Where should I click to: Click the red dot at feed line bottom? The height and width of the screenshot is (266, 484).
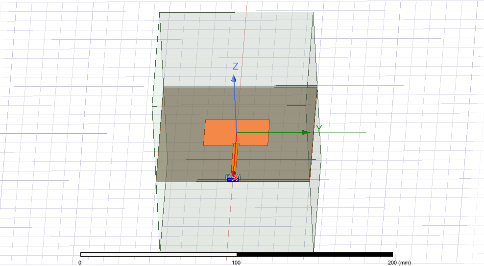(233, 173)
